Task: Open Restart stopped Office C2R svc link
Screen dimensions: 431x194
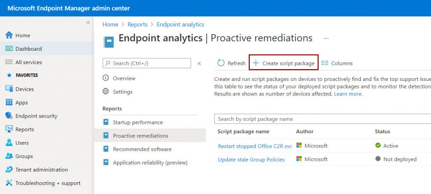Action: [x=255, y=146]
